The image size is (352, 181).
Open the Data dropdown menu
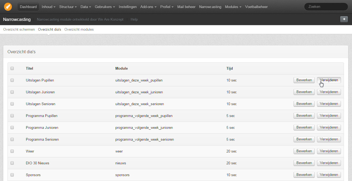click(86, 7)
